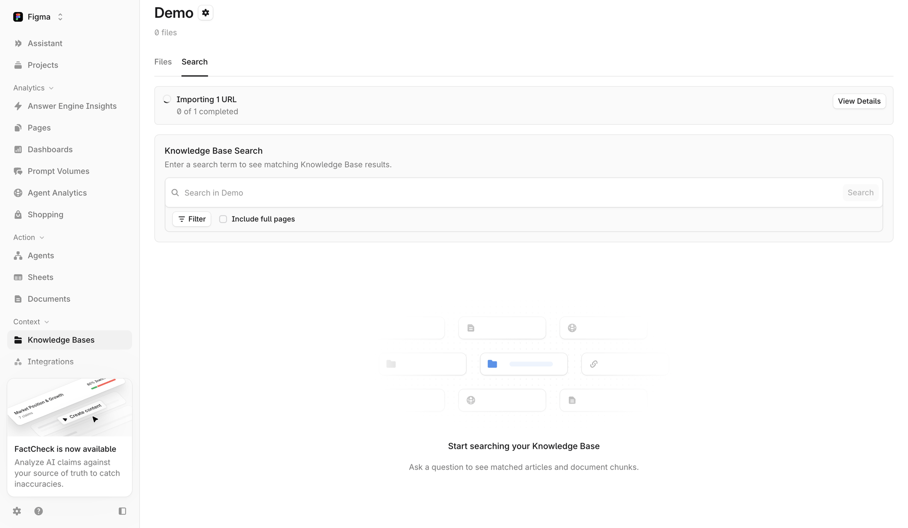Image resolution: width=908 pixels, height=528 pixels.
Task: Click View Details for URL import
Action: [x=859, y=101]
